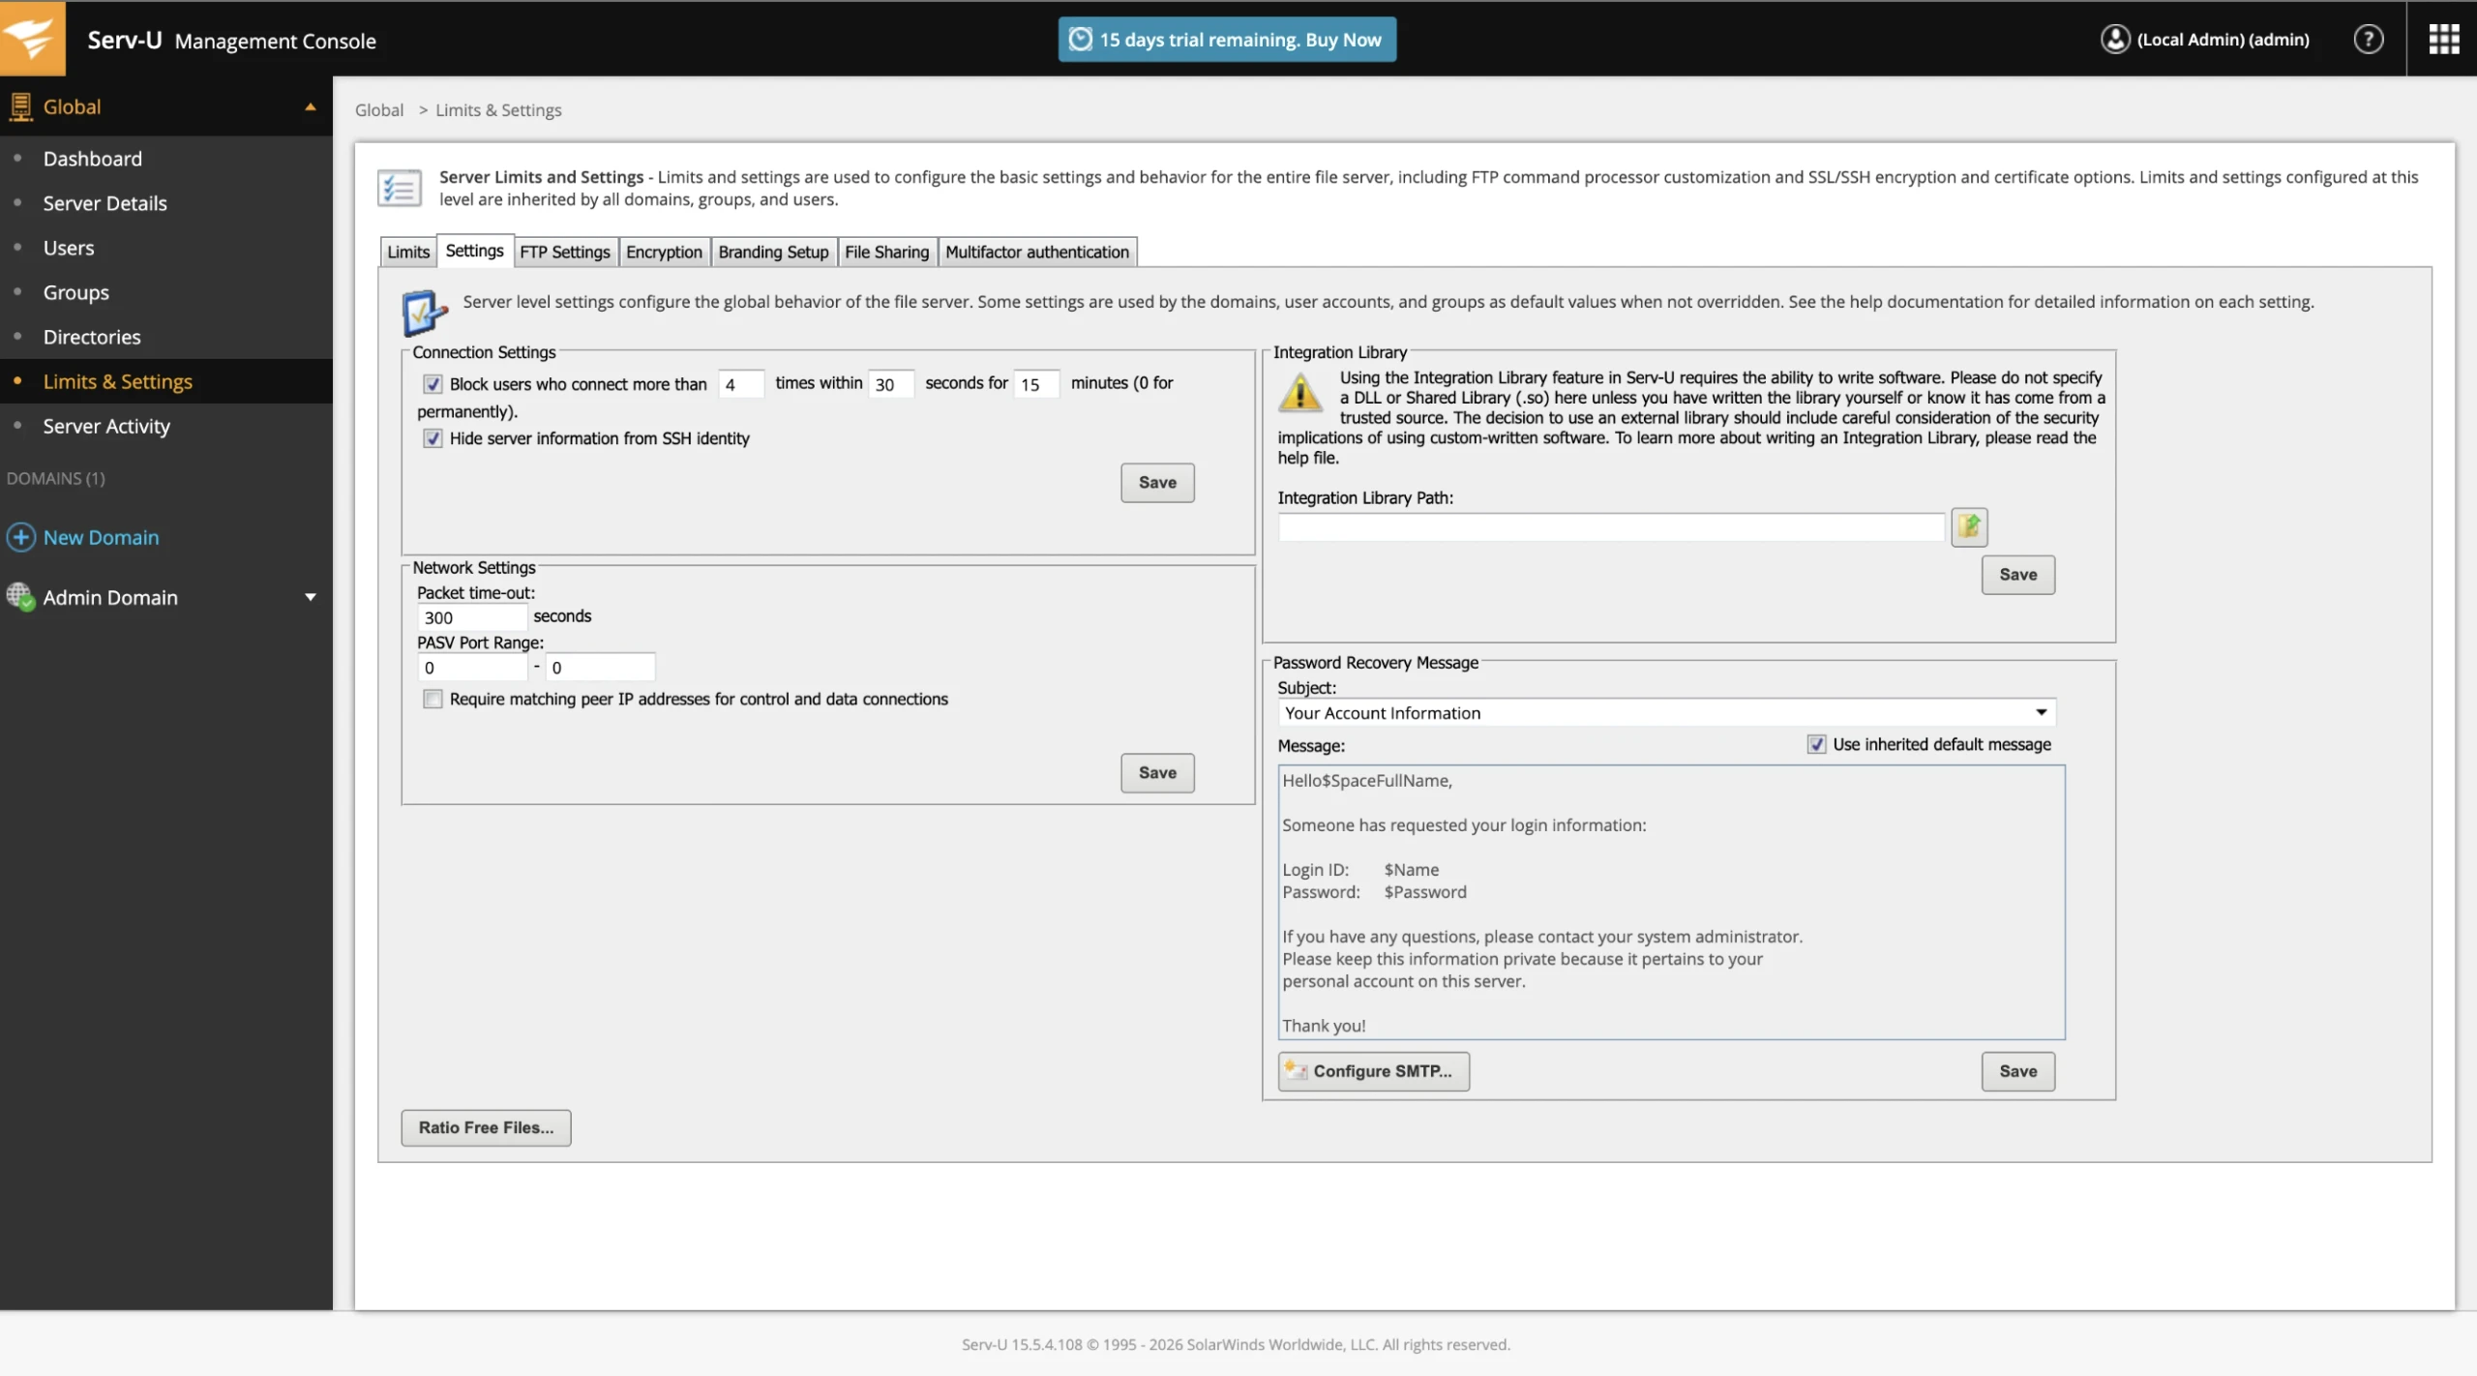Image resolution: width=2477 pixels, height=1376 pixels.
Task: Select the Settings tab
Action: [x=474, y=251]
